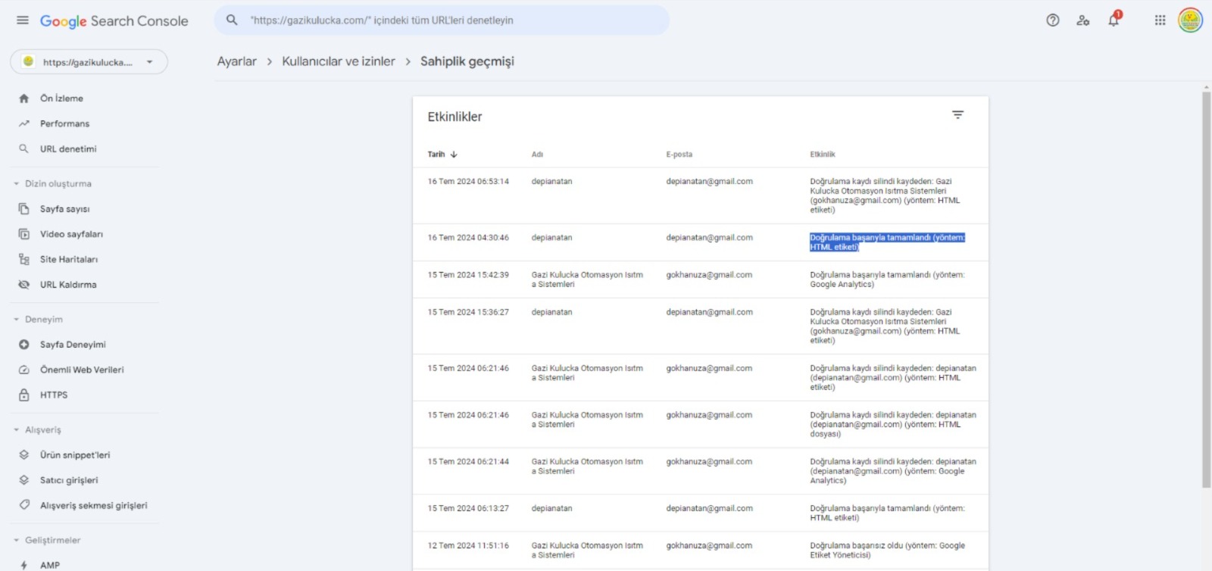Open Sayfa Deneyimi report

73,345
